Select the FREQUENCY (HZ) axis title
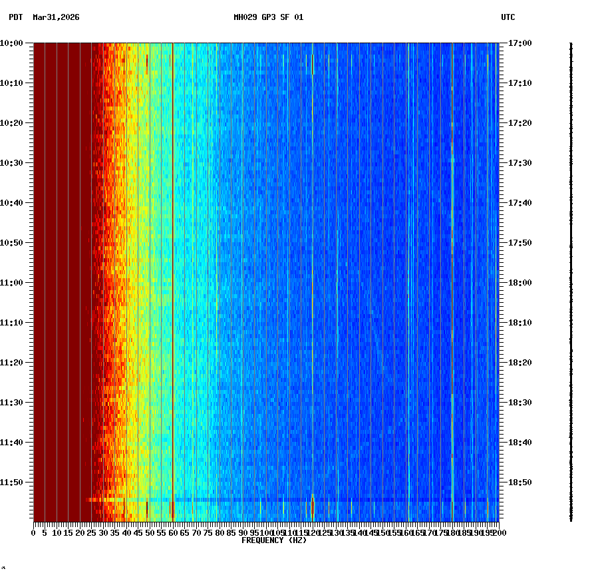 (x=273, y=540)
